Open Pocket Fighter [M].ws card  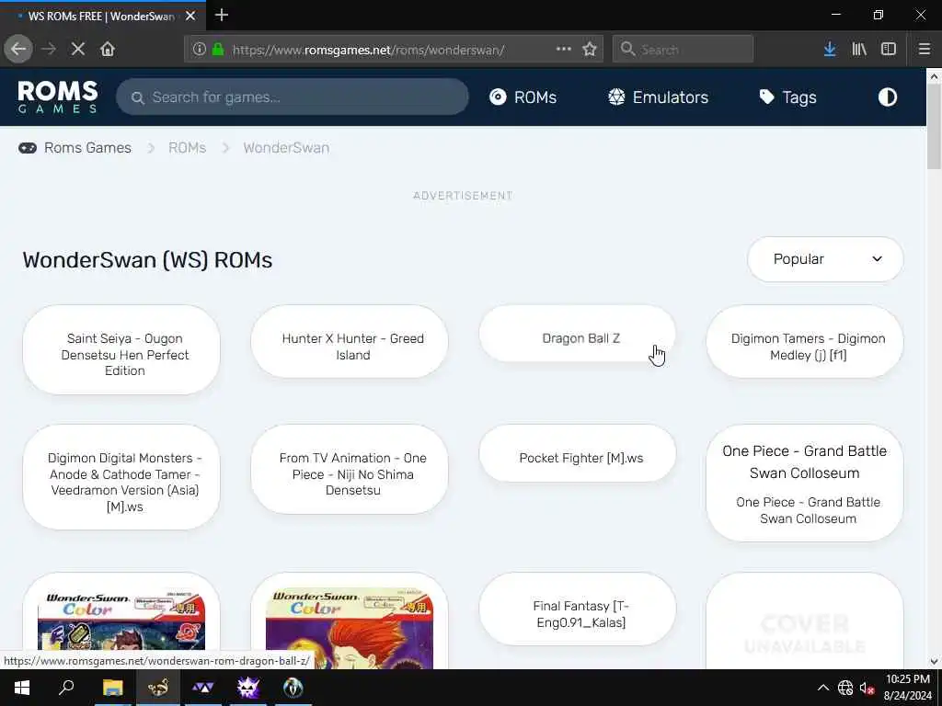point(578,453)
